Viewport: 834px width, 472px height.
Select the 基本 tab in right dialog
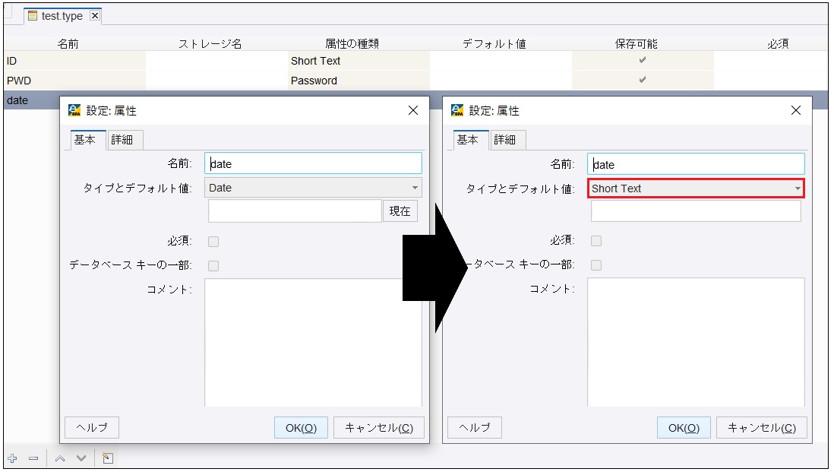coord(469,139)
